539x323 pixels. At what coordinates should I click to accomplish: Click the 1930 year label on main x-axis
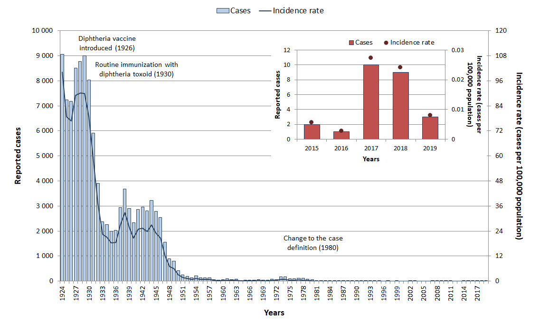click(x=89, y=294)
